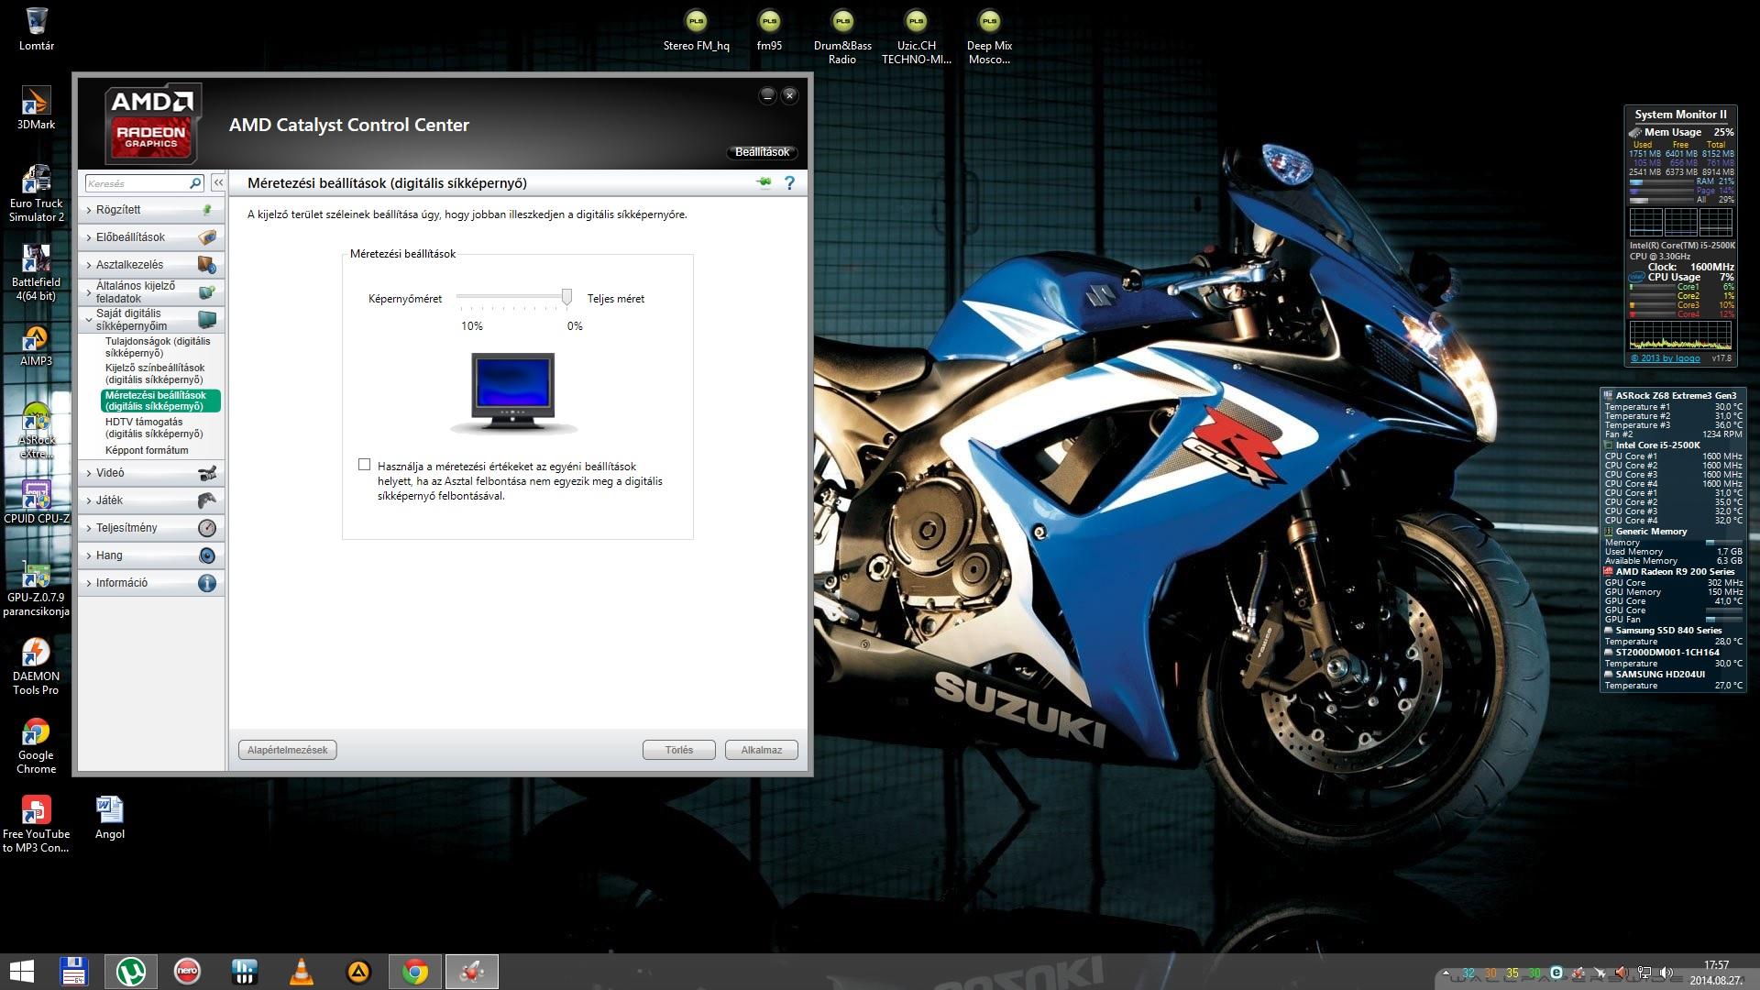Image resolution: width=1760 pixels, height=990 pixels.
Task: Expand the Teljesítmény section
Action: click(x=126, y=528)
